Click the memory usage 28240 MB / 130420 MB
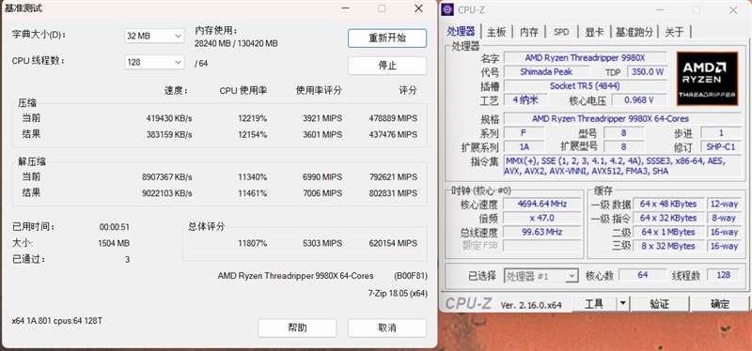This screenshot has width=752, height=351. pyautogui.click(x=236, y=43)
